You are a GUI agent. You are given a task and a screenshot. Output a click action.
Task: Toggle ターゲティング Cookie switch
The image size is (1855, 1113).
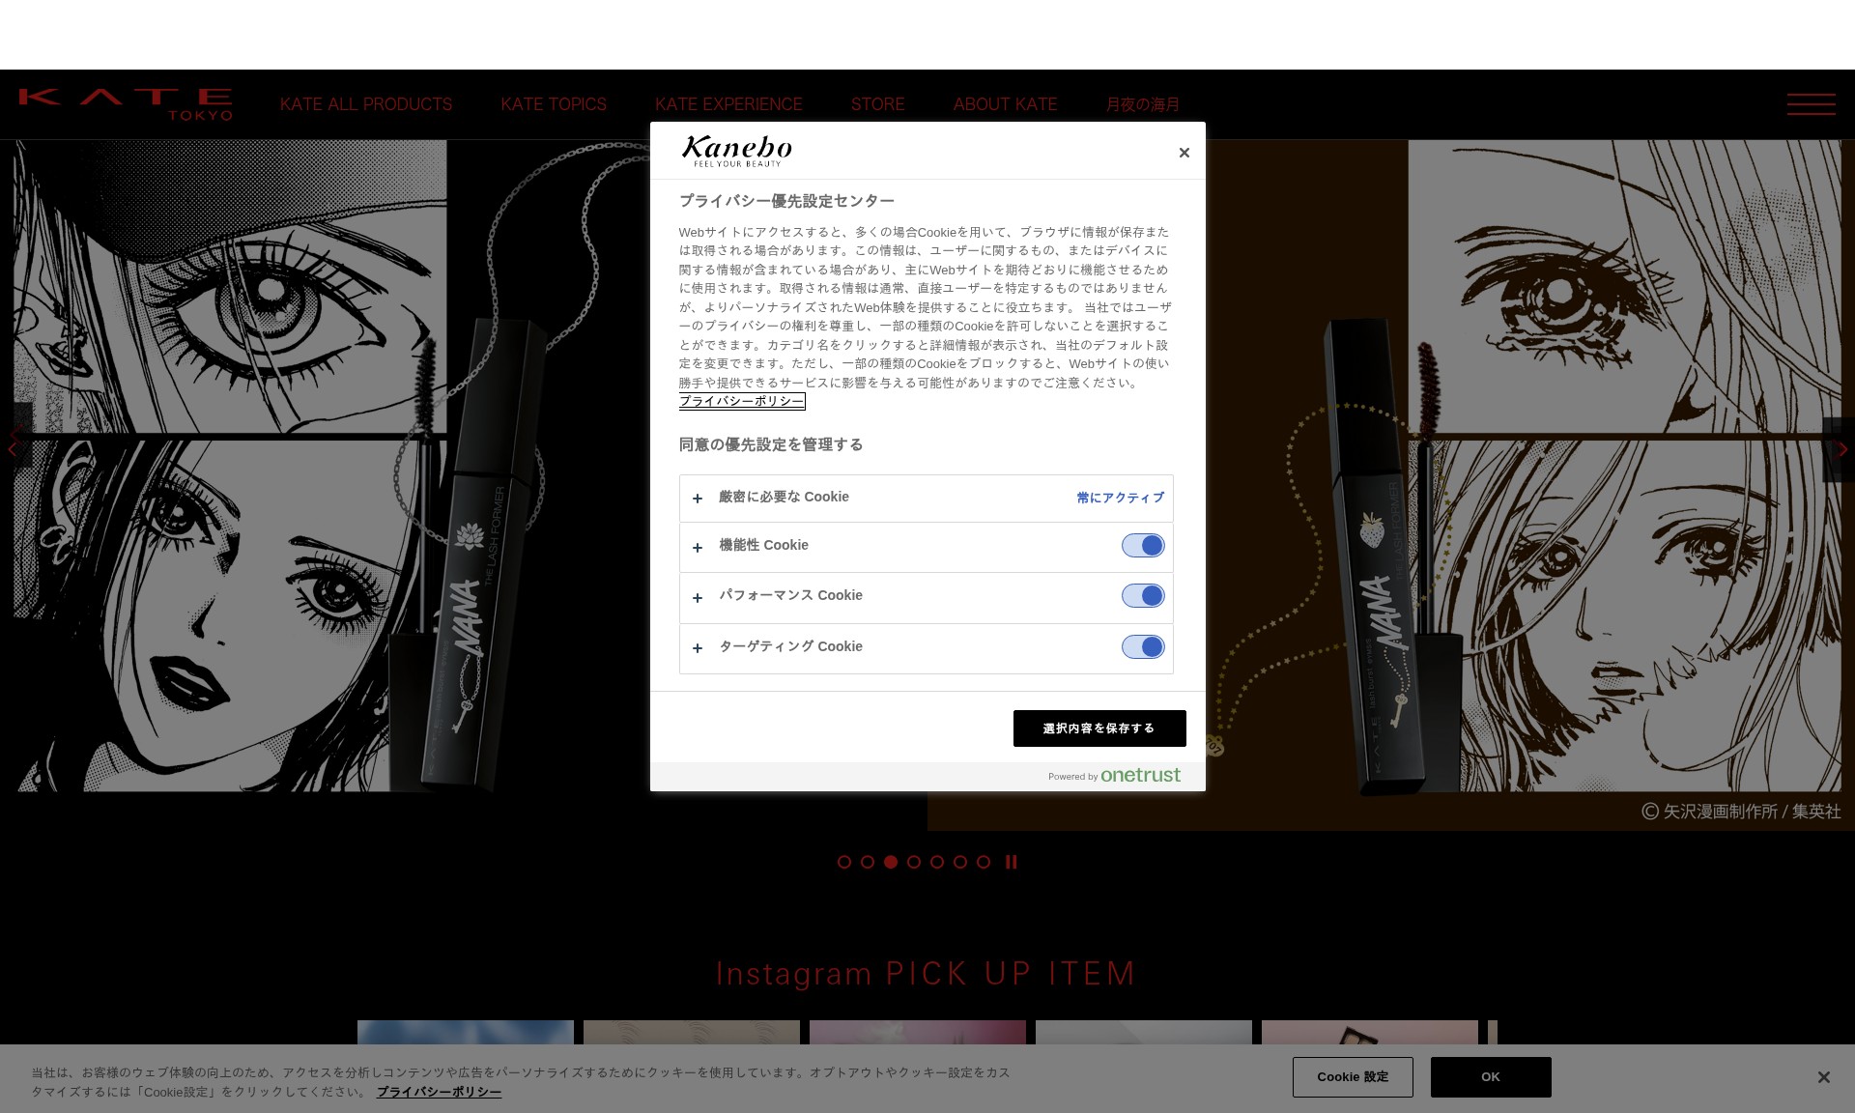[x=1143, y=647]
